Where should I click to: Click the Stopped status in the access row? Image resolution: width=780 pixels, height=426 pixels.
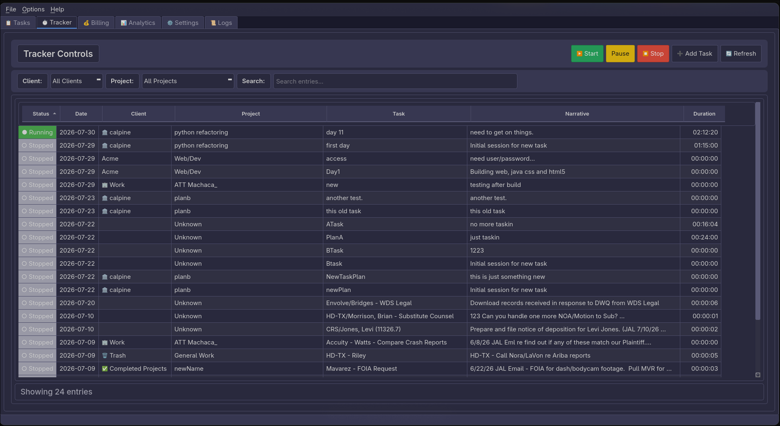(38, 158)
